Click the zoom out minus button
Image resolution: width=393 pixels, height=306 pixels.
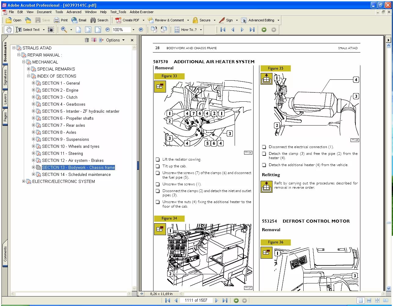tap(107, 30)
